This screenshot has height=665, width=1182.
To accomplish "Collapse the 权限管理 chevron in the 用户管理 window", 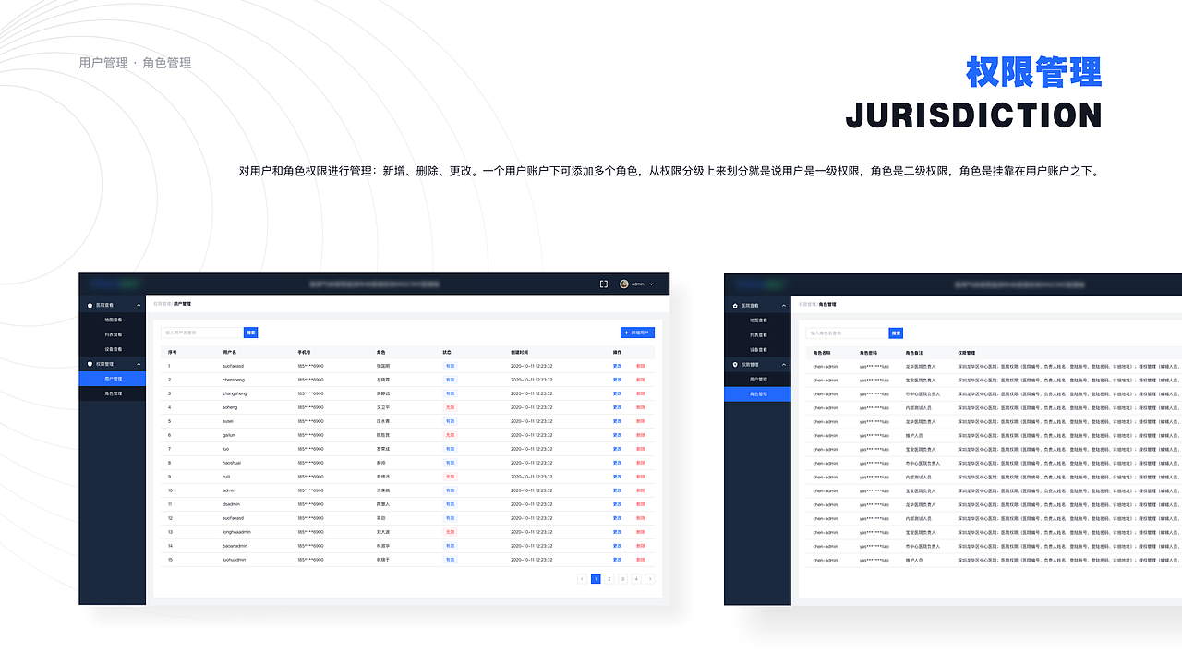I will coord(139,364).
